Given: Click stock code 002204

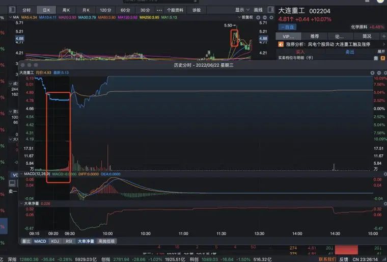Looking at the screenshot, I should coord(320,11).
